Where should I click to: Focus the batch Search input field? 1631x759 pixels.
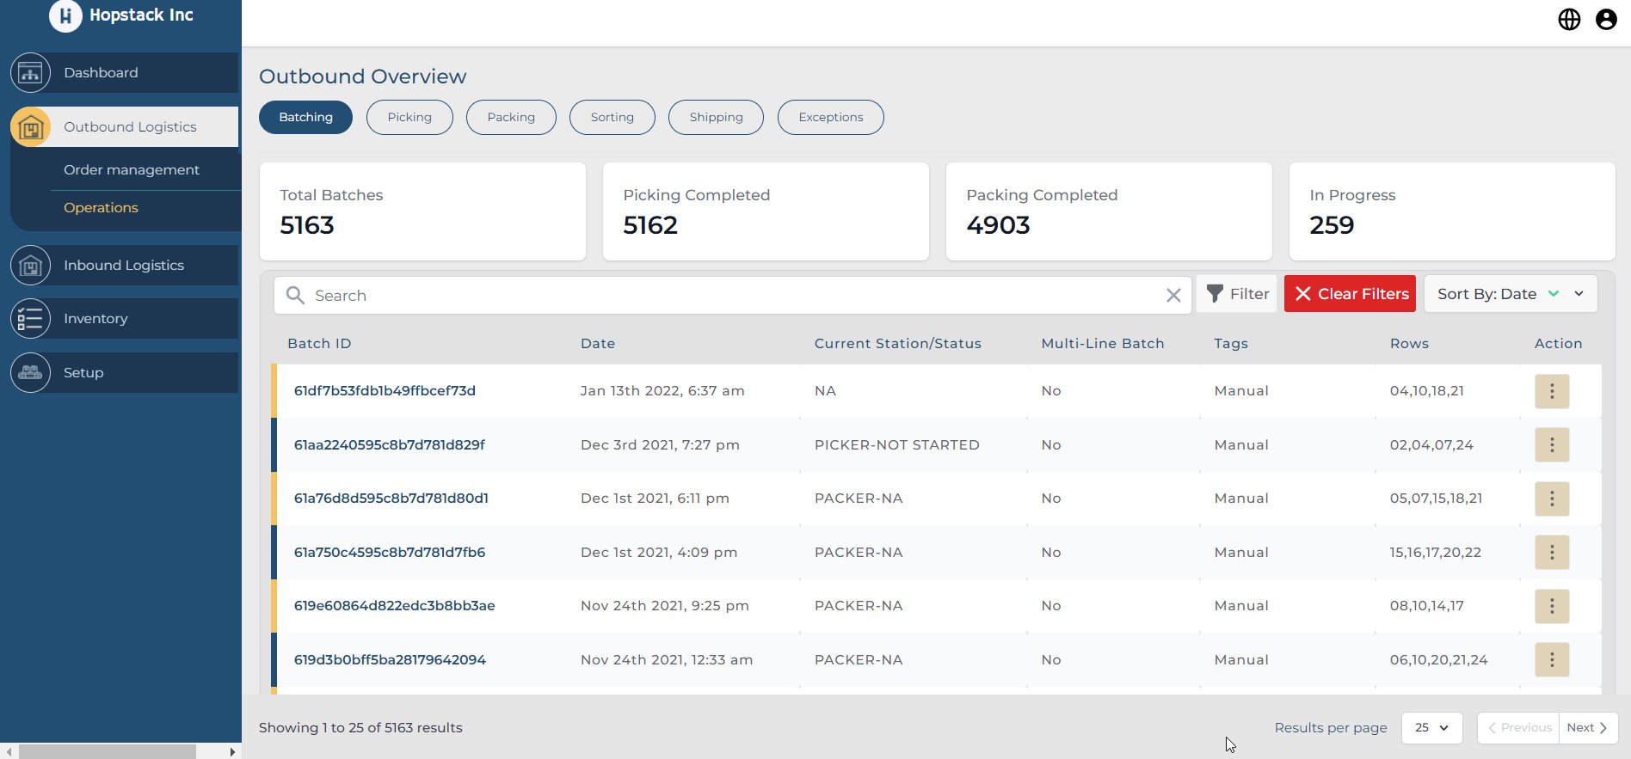tap(731, 296)
